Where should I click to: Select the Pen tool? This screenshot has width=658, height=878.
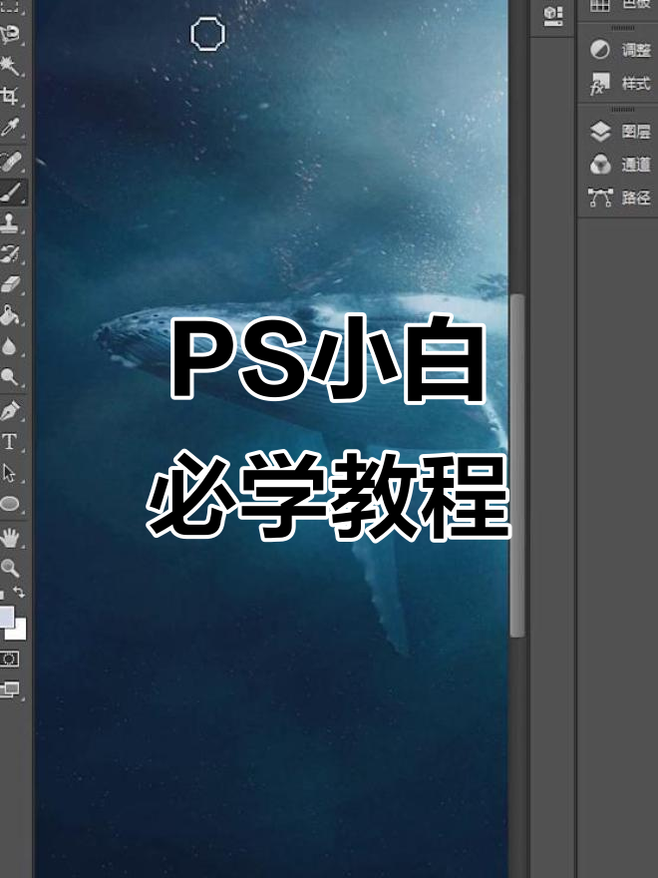(10, 410)
